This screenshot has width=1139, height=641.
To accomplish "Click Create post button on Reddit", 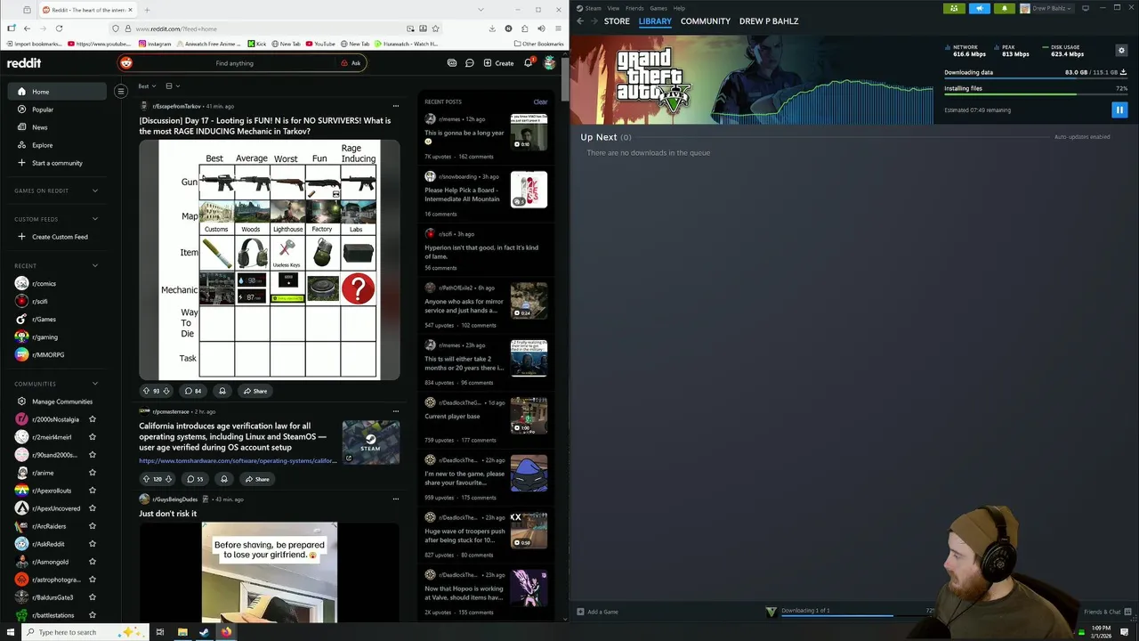I will [x=498, y=63].
